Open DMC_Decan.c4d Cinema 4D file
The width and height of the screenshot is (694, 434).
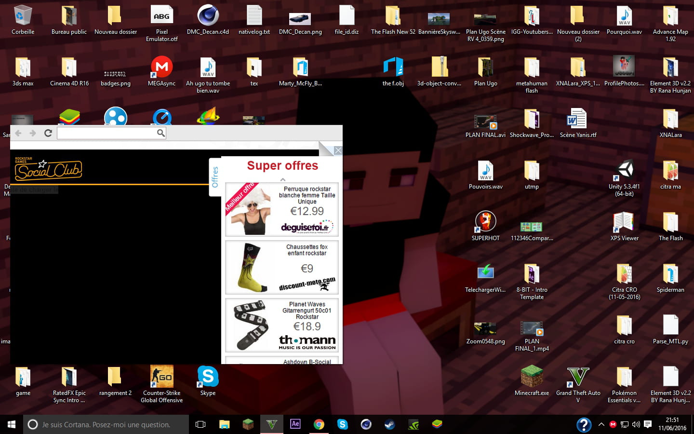[208, 19]
